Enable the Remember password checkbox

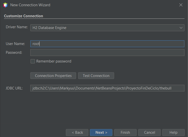tap(33, 61)
